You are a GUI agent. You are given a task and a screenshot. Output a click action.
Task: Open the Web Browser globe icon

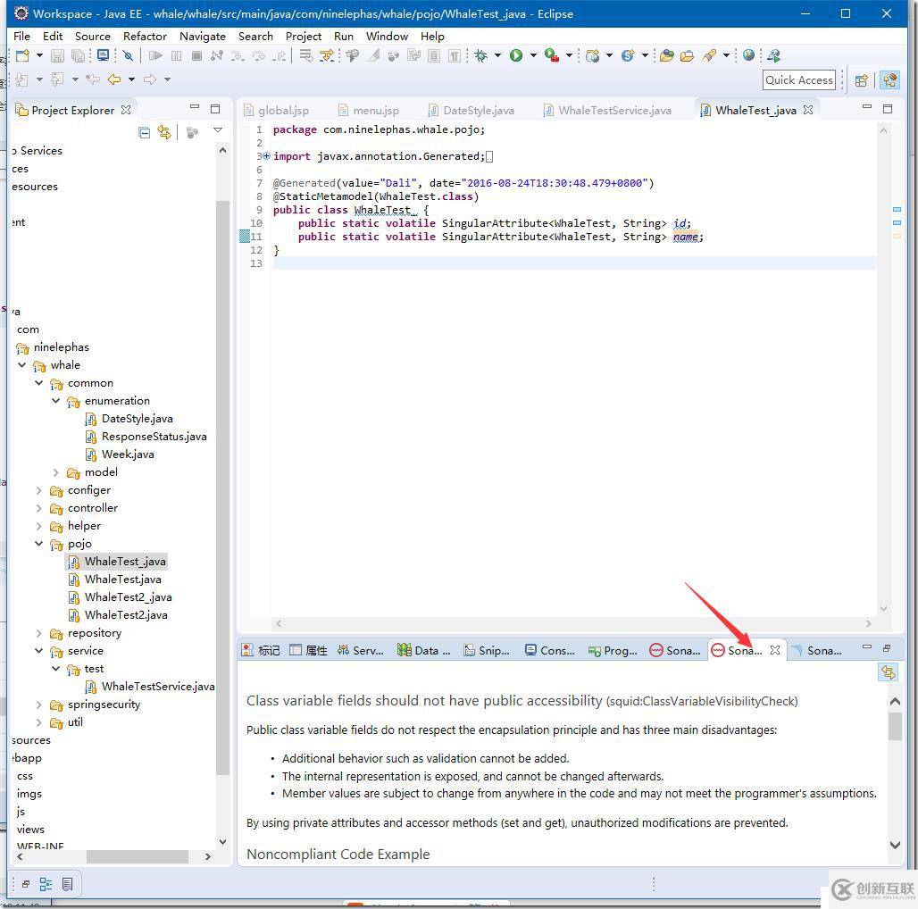coord(748,55)
